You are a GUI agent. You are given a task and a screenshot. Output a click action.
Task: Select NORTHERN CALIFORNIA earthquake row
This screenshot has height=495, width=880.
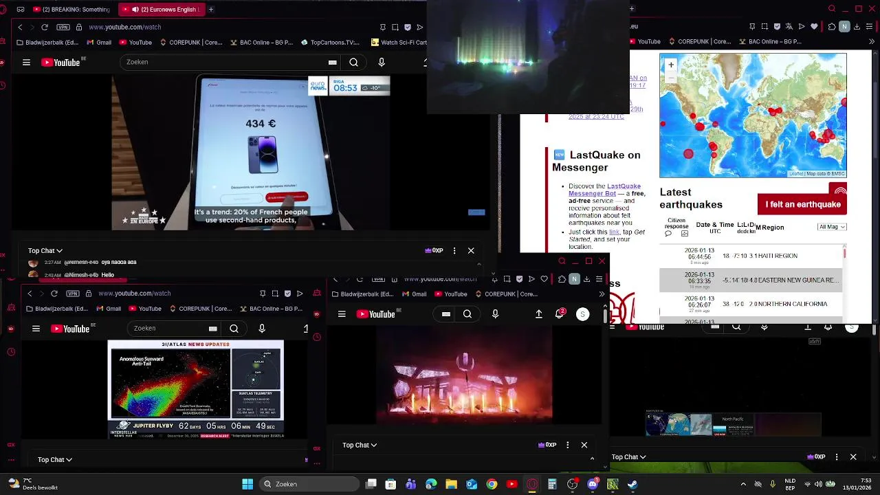pos(751,304)
